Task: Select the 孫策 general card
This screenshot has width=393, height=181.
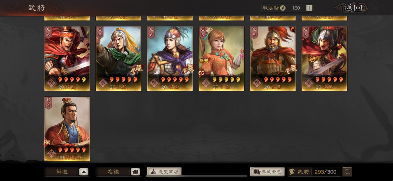Action: [324, 59]
